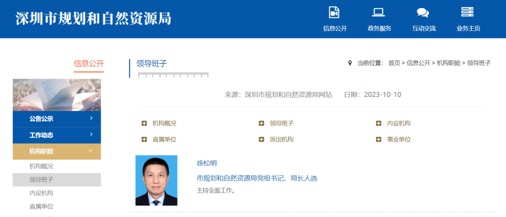The image size is (506, 217).
Task: Click the text 主持全面工作。
Action: click(216, 191)
